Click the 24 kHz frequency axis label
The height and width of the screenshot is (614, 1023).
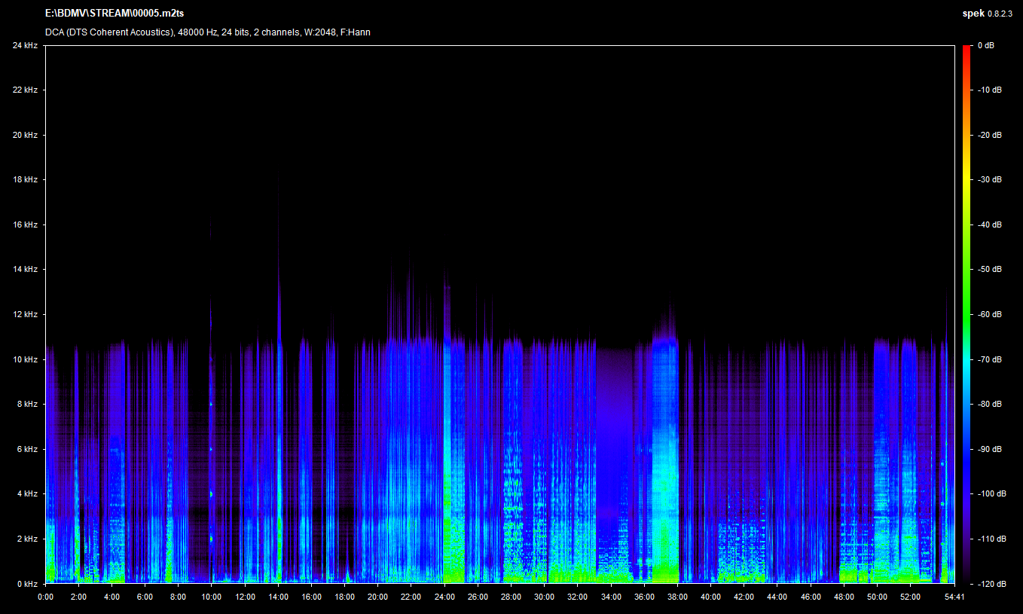[x=25, y=45]
